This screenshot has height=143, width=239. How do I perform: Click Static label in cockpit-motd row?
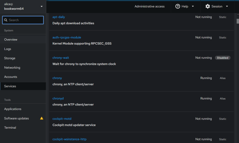[x=223, y=119]
